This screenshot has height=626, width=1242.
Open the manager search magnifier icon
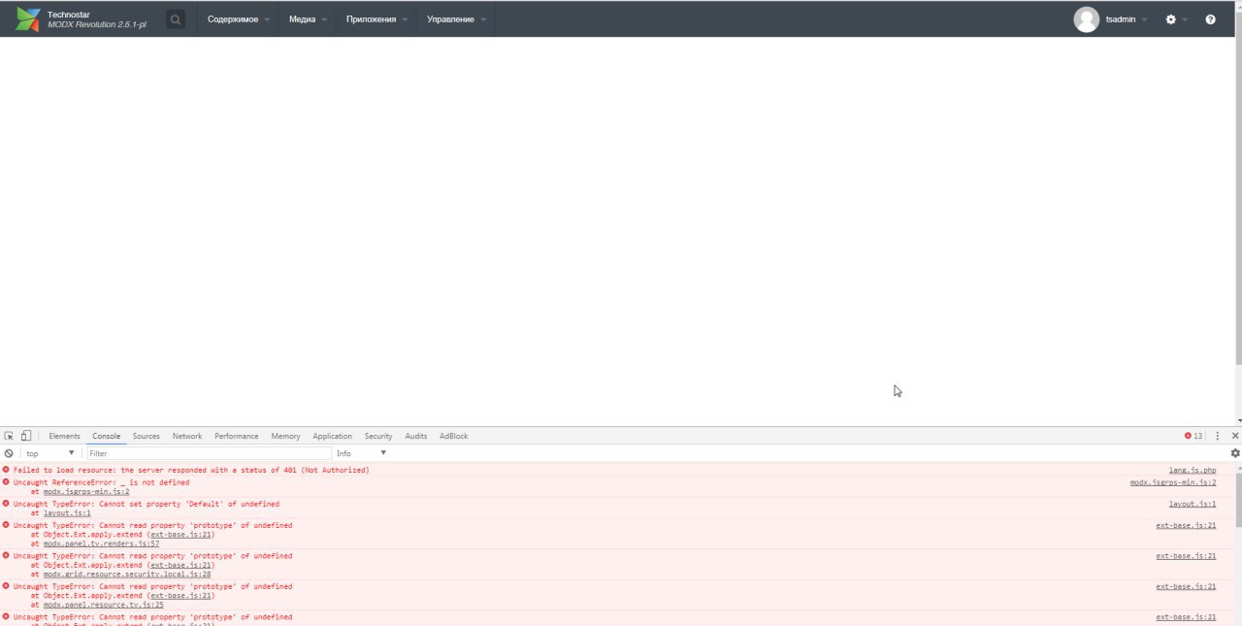175,19
